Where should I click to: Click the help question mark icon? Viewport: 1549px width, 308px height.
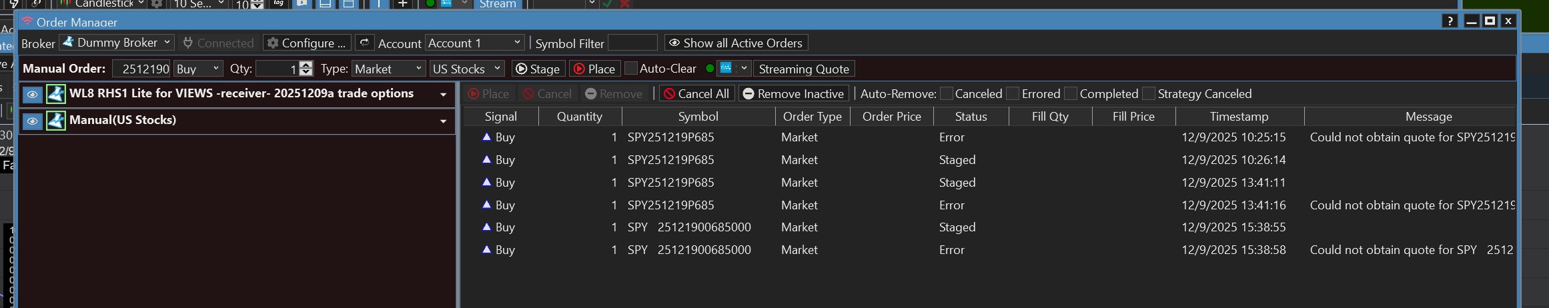(1450, 21)
